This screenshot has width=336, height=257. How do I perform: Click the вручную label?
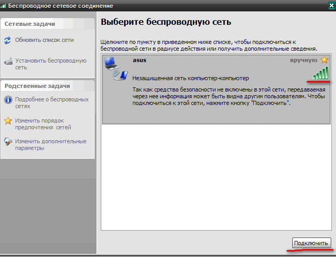tap(303, 60)
